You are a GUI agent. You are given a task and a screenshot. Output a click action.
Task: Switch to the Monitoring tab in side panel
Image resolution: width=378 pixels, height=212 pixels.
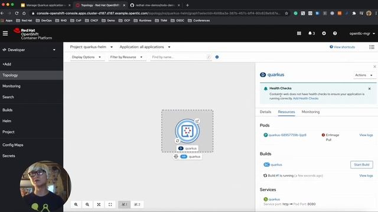click(x=311, y=112)
